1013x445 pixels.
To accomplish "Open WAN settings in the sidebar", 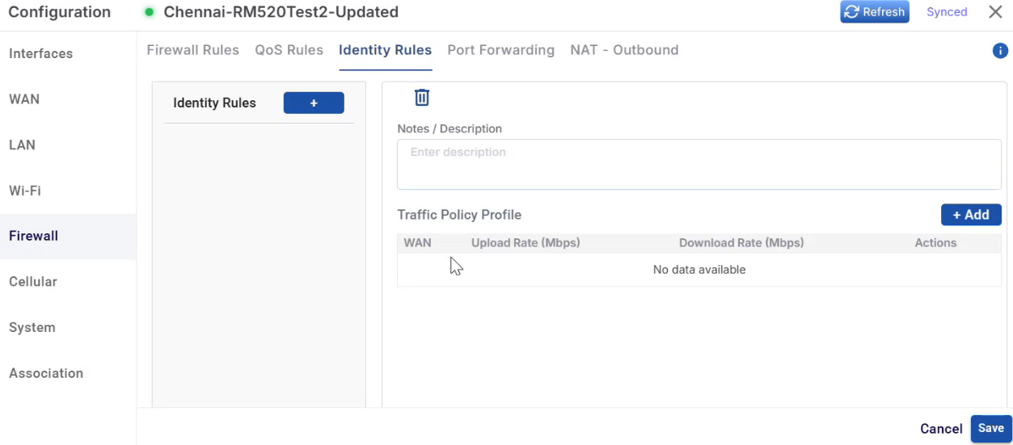I will 24,99.
